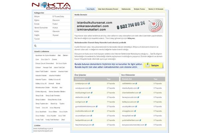Open the Alan İsmi (Domain) Önemi tab
The height and width of the screenshot is (133, 200).
click(x=108, y=9)
